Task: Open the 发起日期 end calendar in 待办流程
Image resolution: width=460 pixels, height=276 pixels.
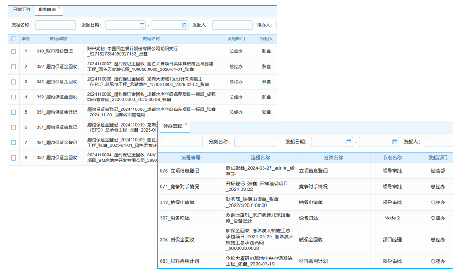Action: [x=395, y=142]
